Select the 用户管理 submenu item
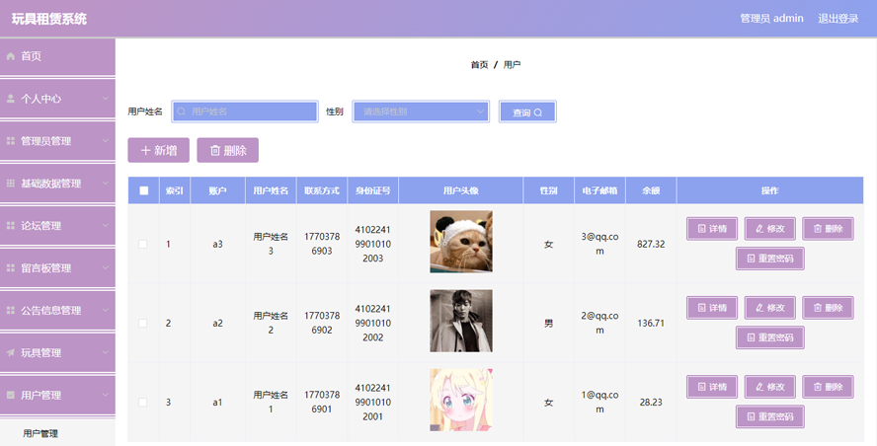This screenshot has width=877, height=446. tap(57, 433)
